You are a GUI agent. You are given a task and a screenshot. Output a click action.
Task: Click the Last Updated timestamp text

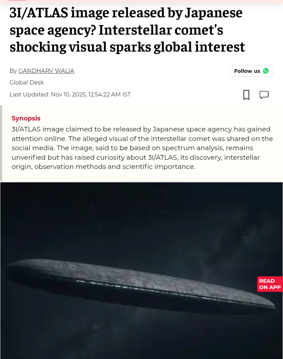pyautogui.click(x=70, y=94)
